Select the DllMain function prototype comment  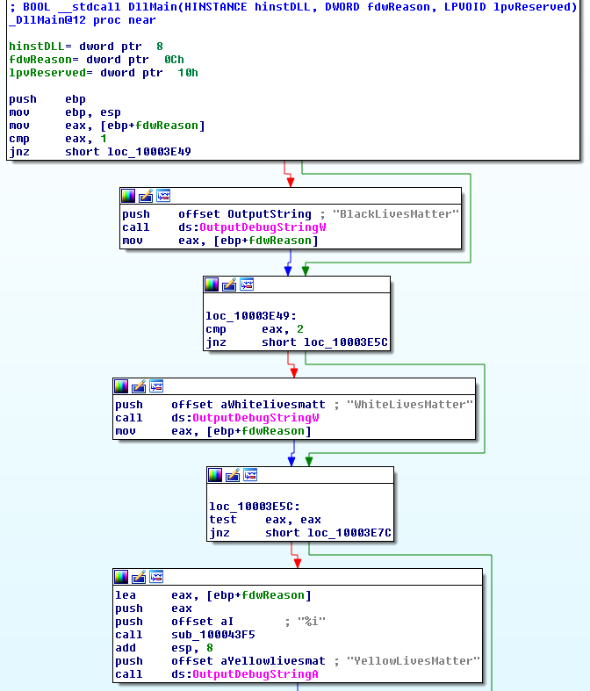[293, 7]
